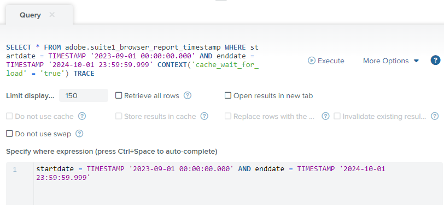Image resolution: width=444 pixels, height=205 pixels.
Task: Toggle Do not use cache checkbox
Action: tap(9, 116)
